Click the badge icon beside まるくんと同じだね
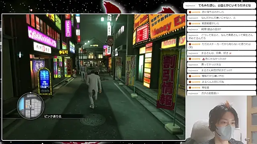 click(x=190, y=82)
